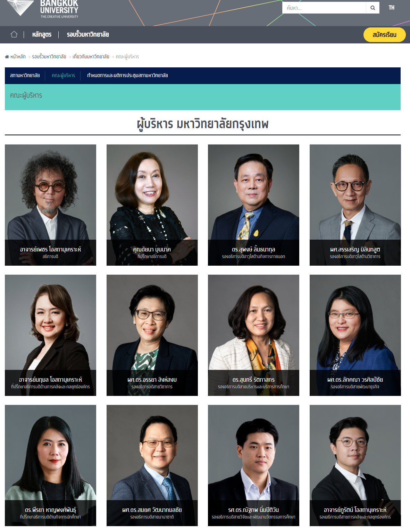Click the search magnifier icon
The height and width of the screenshot is (531, 410).
click(373, 8)
